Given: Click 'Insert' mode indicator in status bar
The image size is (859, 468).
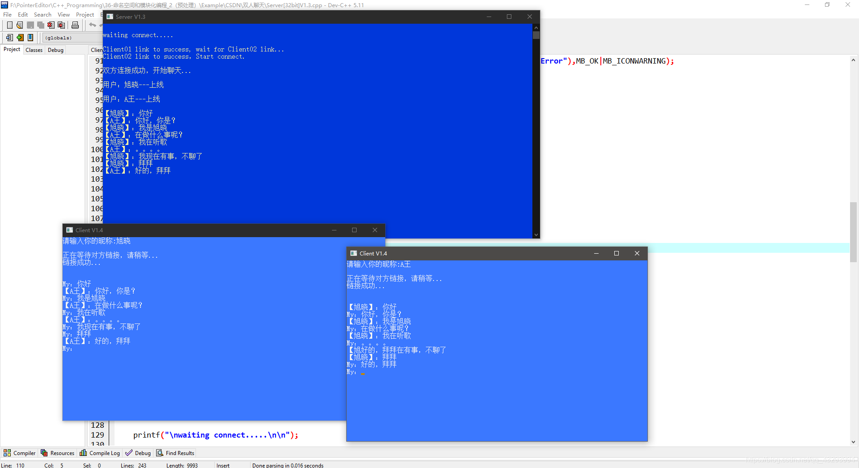Looking at the screenshot, I should [223, 465].
